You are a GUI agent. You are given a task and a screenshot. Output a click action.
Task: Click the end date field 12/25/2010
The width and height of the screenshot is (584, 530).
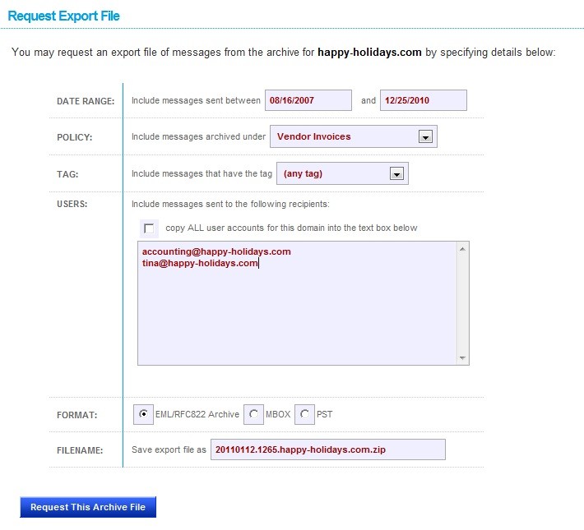click(x=423, y=100)
